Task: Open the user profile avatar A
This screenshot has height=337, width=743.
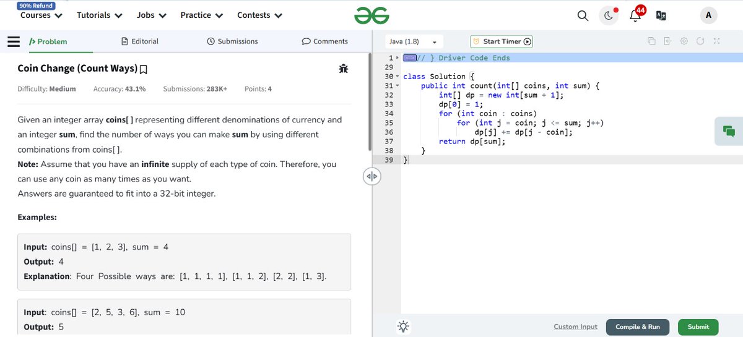Action: (x=708, y=15)
